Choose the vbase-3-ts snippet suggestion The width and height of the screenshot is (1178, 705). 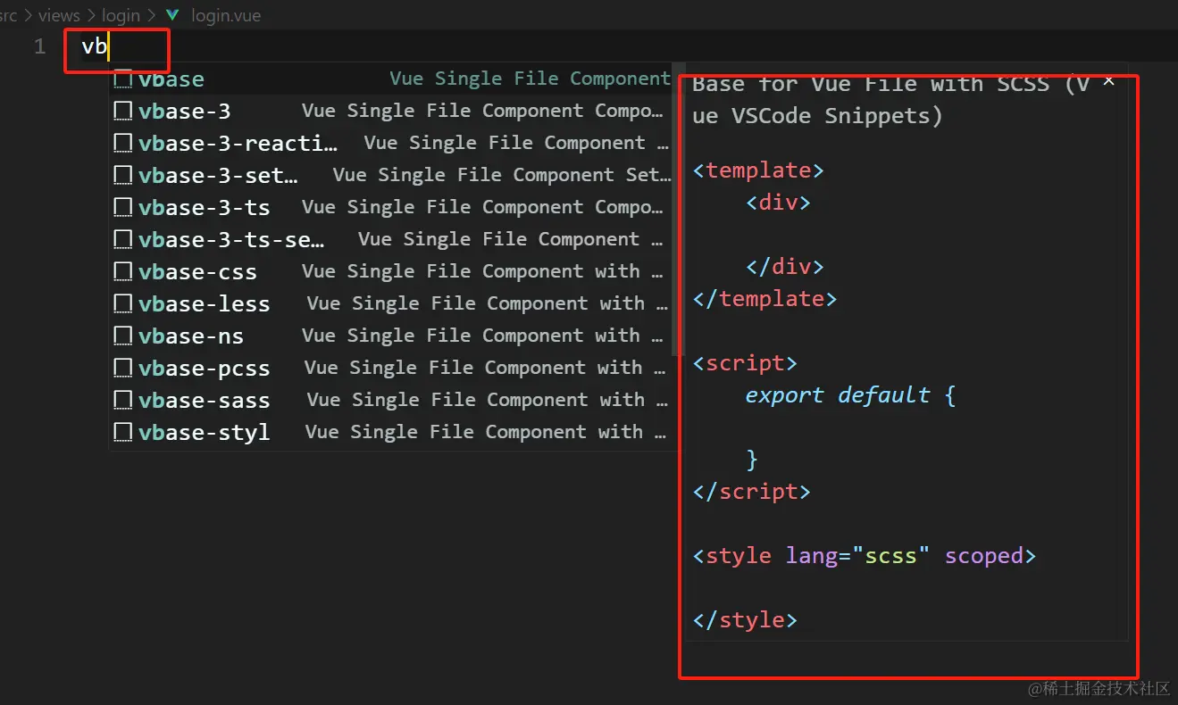pyautogui.click(x=392, y=207)
